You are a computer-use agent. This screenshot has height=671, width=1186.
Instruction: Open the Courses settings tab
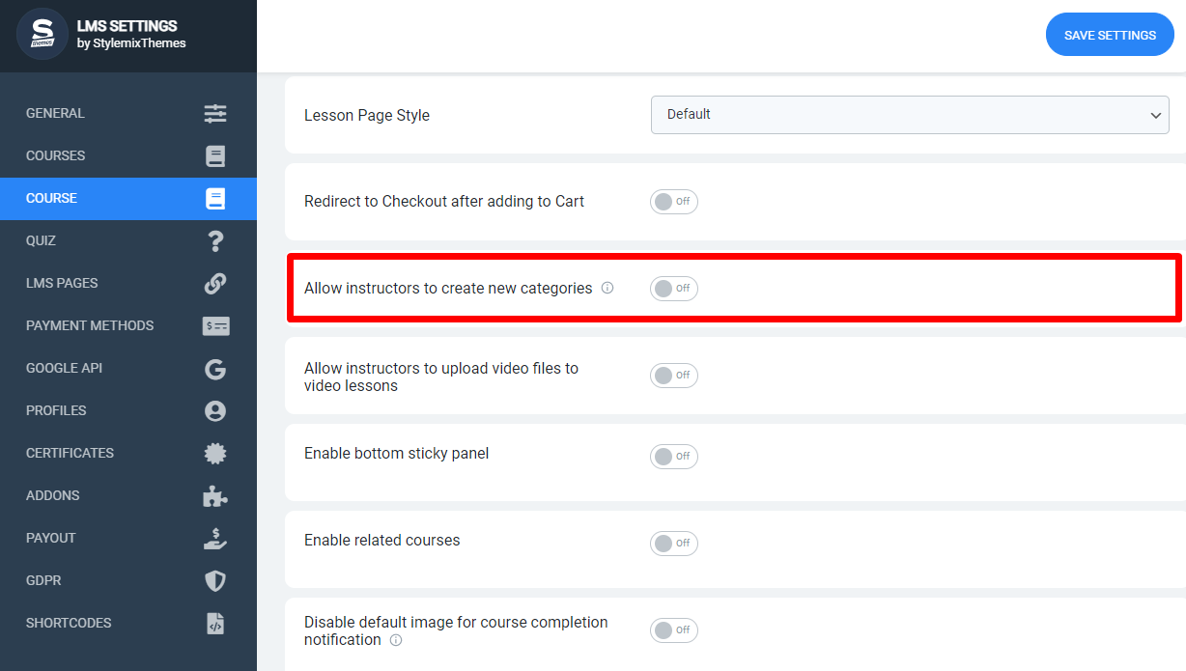[128, 155]
